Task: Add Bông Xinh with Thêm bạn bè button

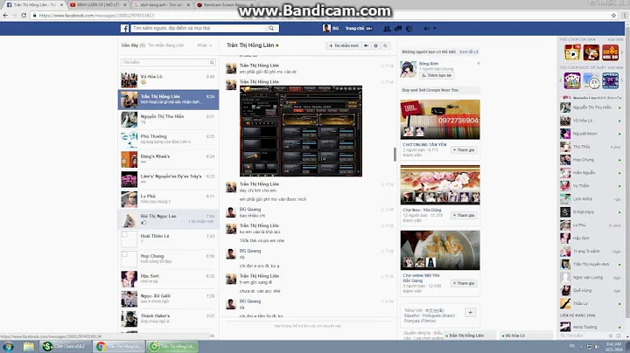Action: point(437,75)
